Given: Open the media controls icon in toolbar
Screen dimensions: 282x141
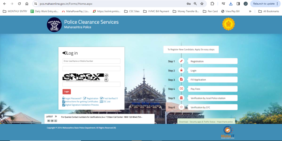Looking at the screenshot, I should click(x=223, y=4).
